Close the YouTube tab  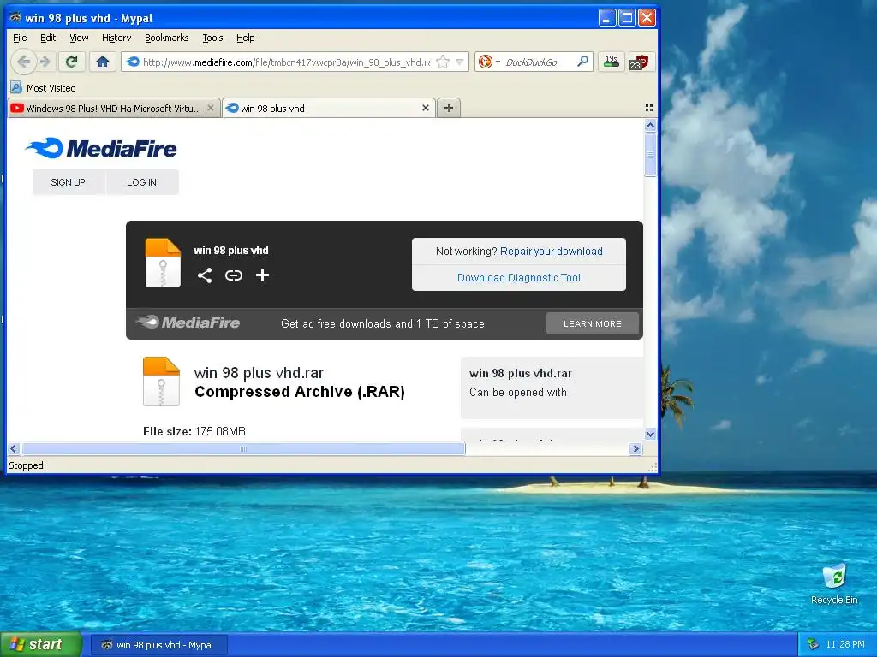pos(211,108)
